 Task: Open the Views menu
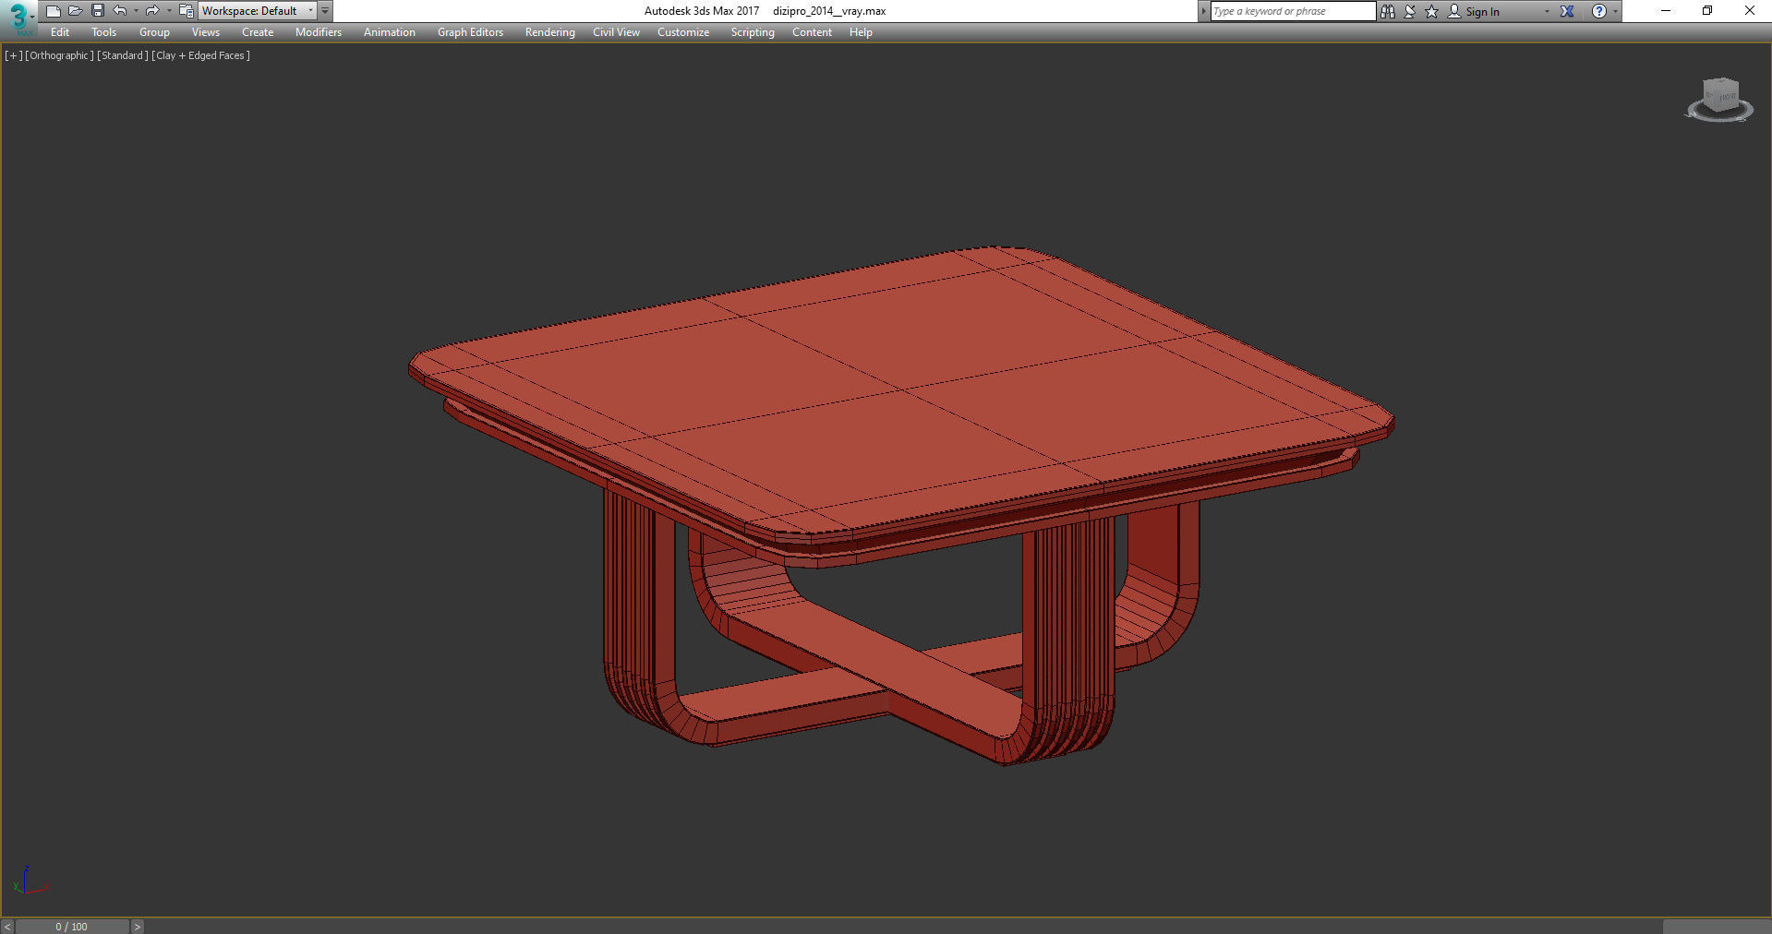tap(205, 32)
